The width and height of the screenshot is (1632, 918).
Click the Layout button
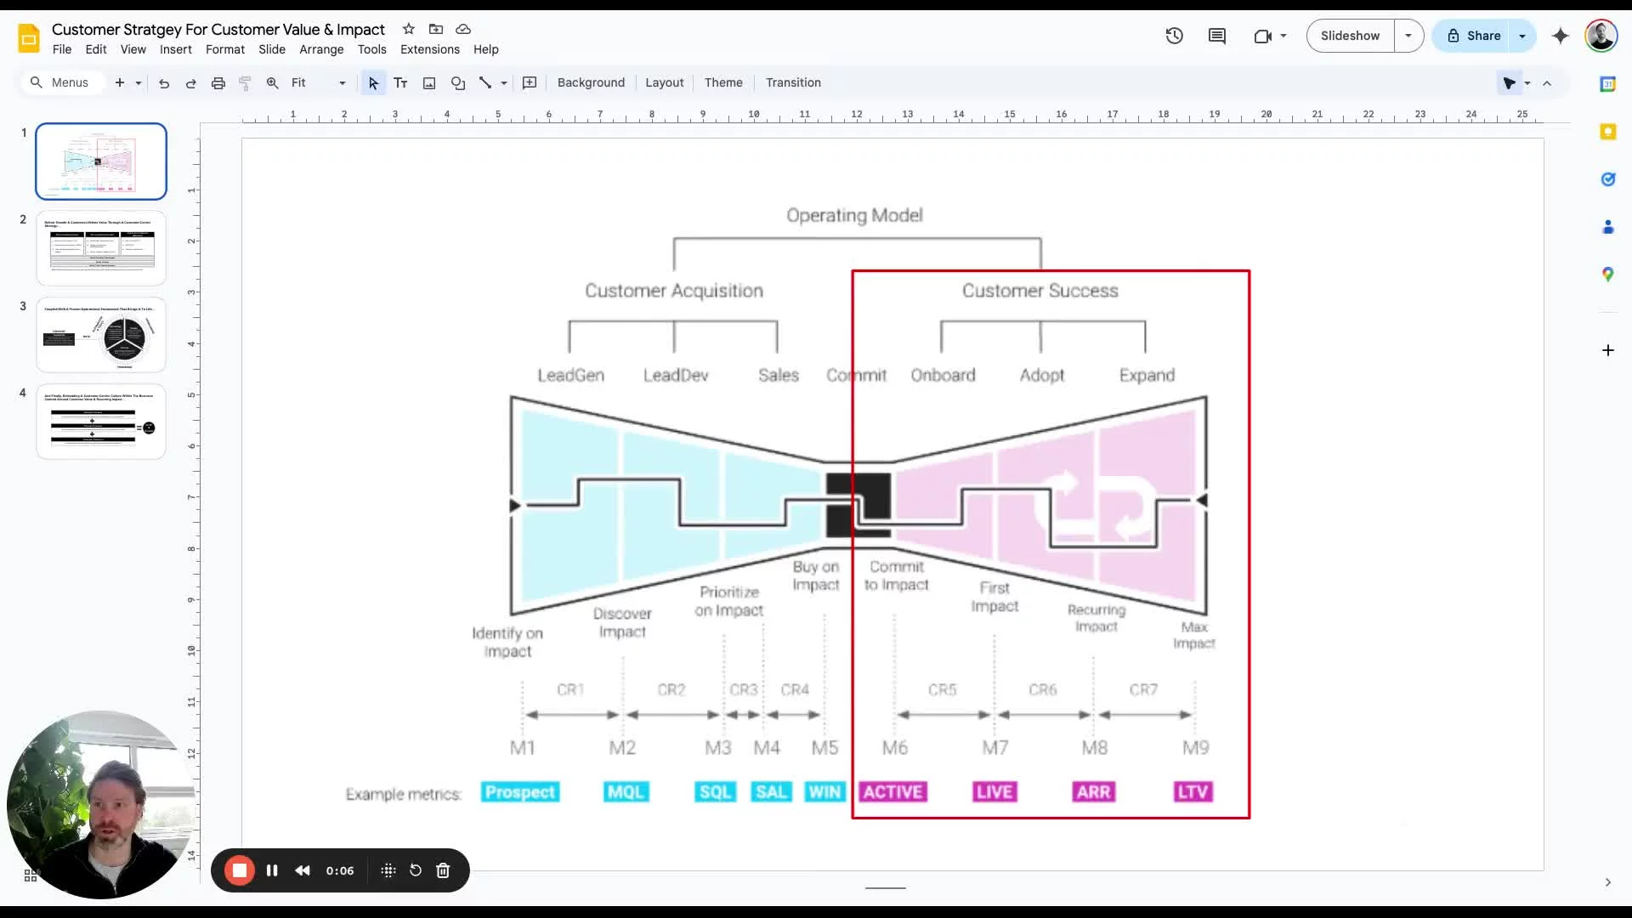click(665, 82)
